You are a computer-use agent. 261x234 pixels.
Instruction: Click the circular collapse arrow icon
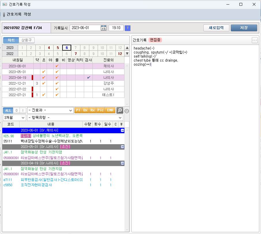pyautogui.click(x=127, y=111)
